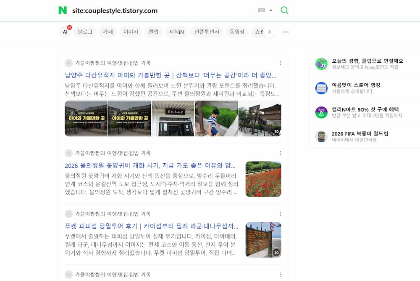The height and width of the screenshot is (281, 420).
Task: Open second 아이와 가볼만한 곳 thumbnail
Action: click(x=129, y=118)
